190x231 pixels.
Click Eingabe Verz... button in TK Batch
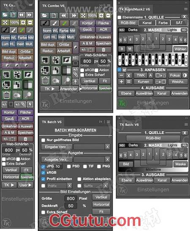coord(57,147)
